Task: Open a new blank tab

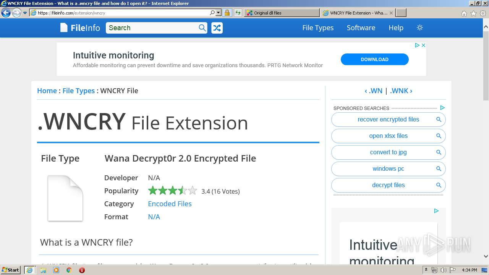Action: click(401, 13)
